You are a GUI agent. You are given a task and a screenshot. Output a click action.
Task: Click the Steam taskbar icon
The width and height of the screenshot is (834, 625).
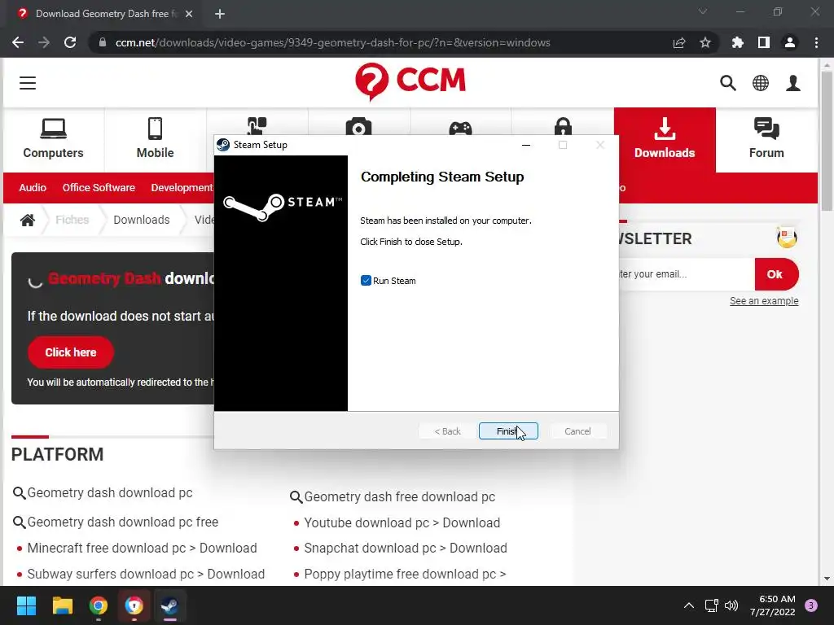(x=169, y=605)
